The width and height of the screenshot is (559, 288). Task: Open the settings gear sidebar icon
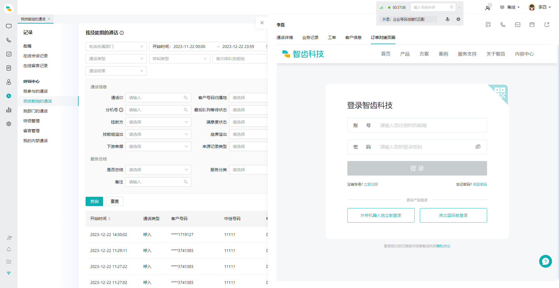[x=9, y=124]
